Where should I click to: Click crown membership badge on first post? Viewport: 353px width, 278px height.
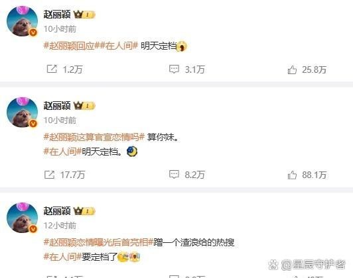click(84, 15)
